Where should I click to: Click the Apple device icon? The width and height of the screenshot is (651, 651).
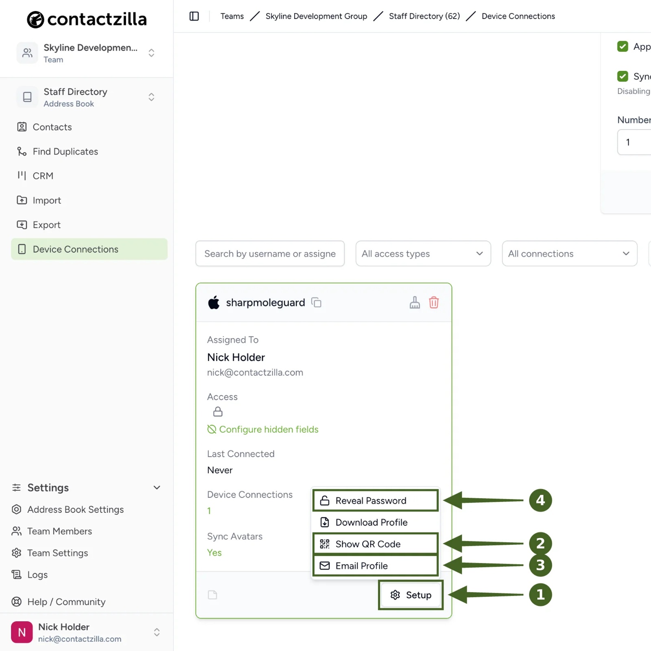click(x=214, y=302)
